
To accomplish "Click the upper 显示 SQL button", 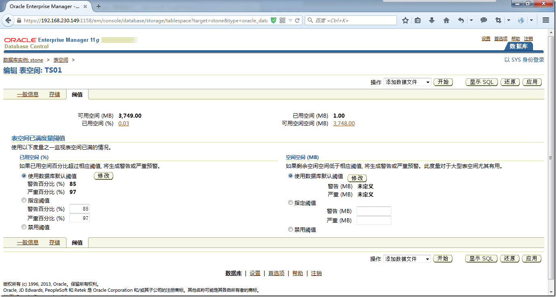I will coord(482,82).
